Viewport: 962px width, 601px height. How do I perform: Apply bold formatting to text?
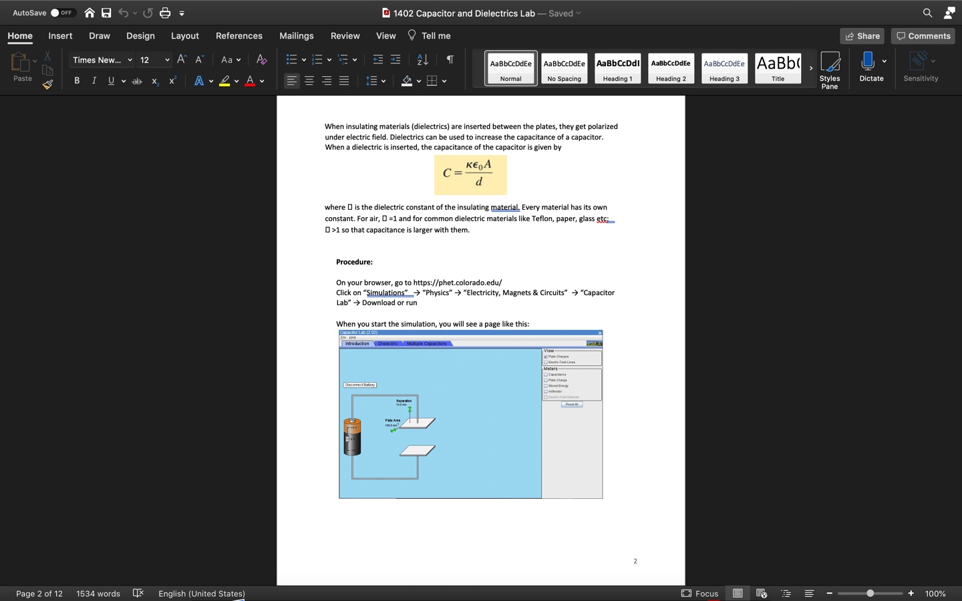77,81
